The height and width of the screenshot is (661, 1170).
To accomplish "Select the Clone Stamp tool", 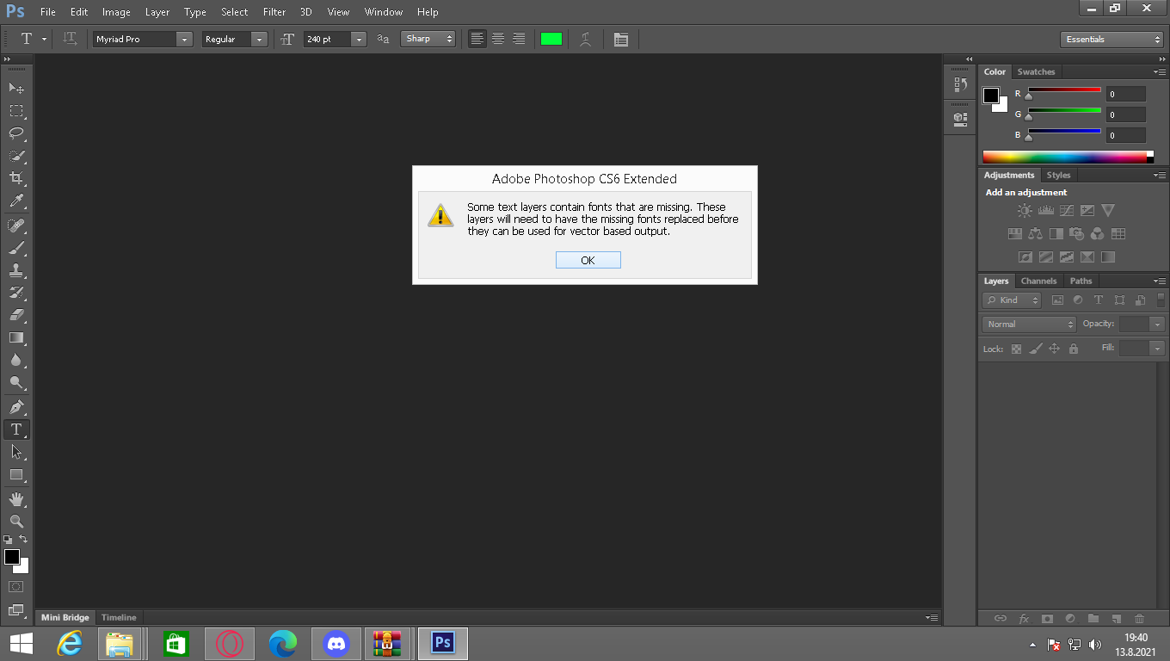I will 16,270.
